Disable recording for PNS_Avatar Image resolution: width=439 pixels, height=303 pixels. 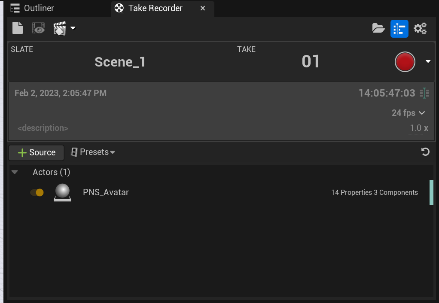pyautogui.click(x=37, y=192)
